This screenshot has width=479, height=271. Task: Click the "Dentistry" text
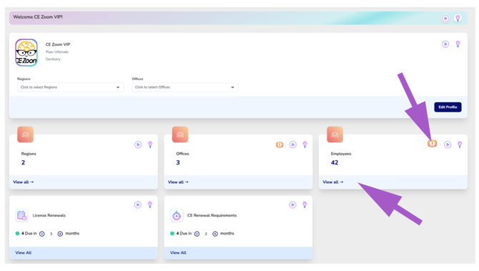point(53,59)
